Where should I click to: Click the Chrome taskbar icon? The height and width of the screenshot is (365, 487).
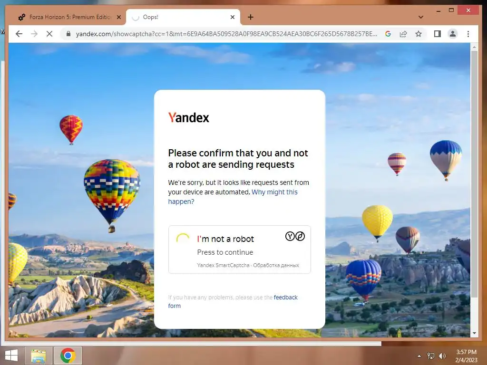(68, 355)
